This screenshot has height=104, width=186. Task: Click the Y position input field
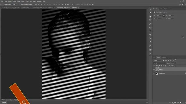coord(171,18)
